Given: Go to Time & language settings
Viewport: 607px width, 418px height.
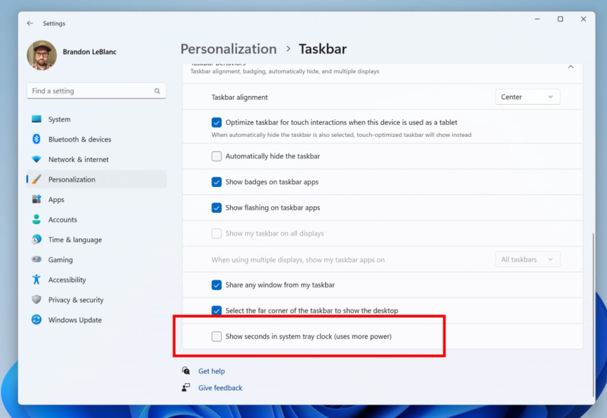Looking at the screenshot, I should 75,240.
